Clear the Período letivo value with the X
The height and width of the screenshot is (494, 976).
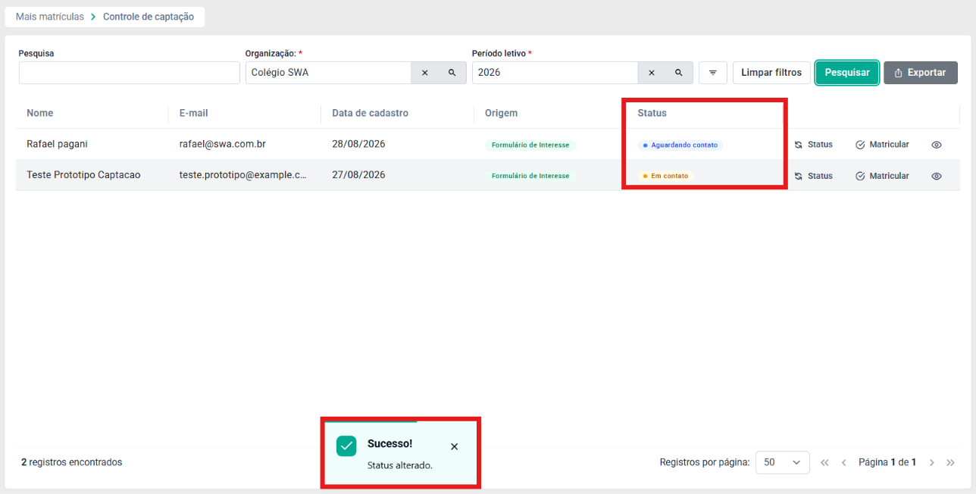pos(651,73)
